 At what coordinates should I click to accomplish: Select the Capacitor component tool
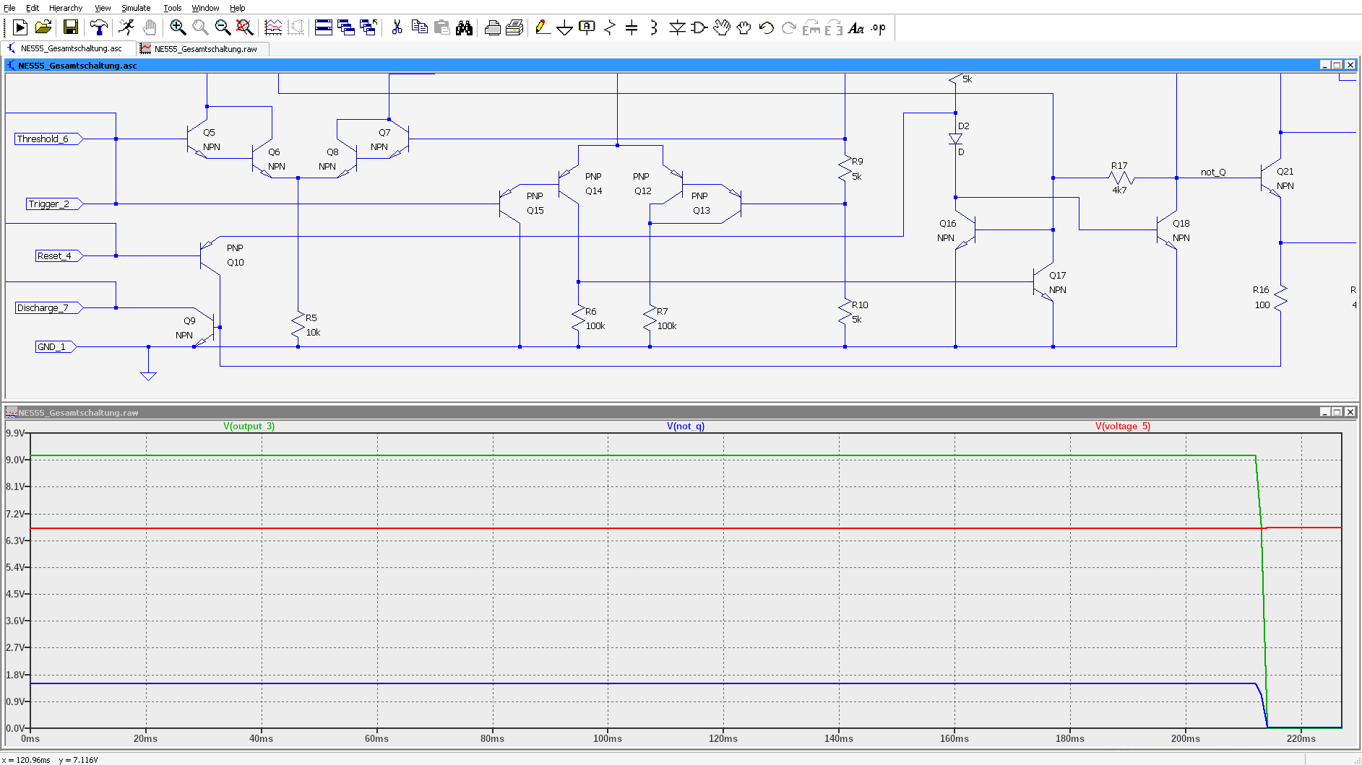[x=632, y=27]
